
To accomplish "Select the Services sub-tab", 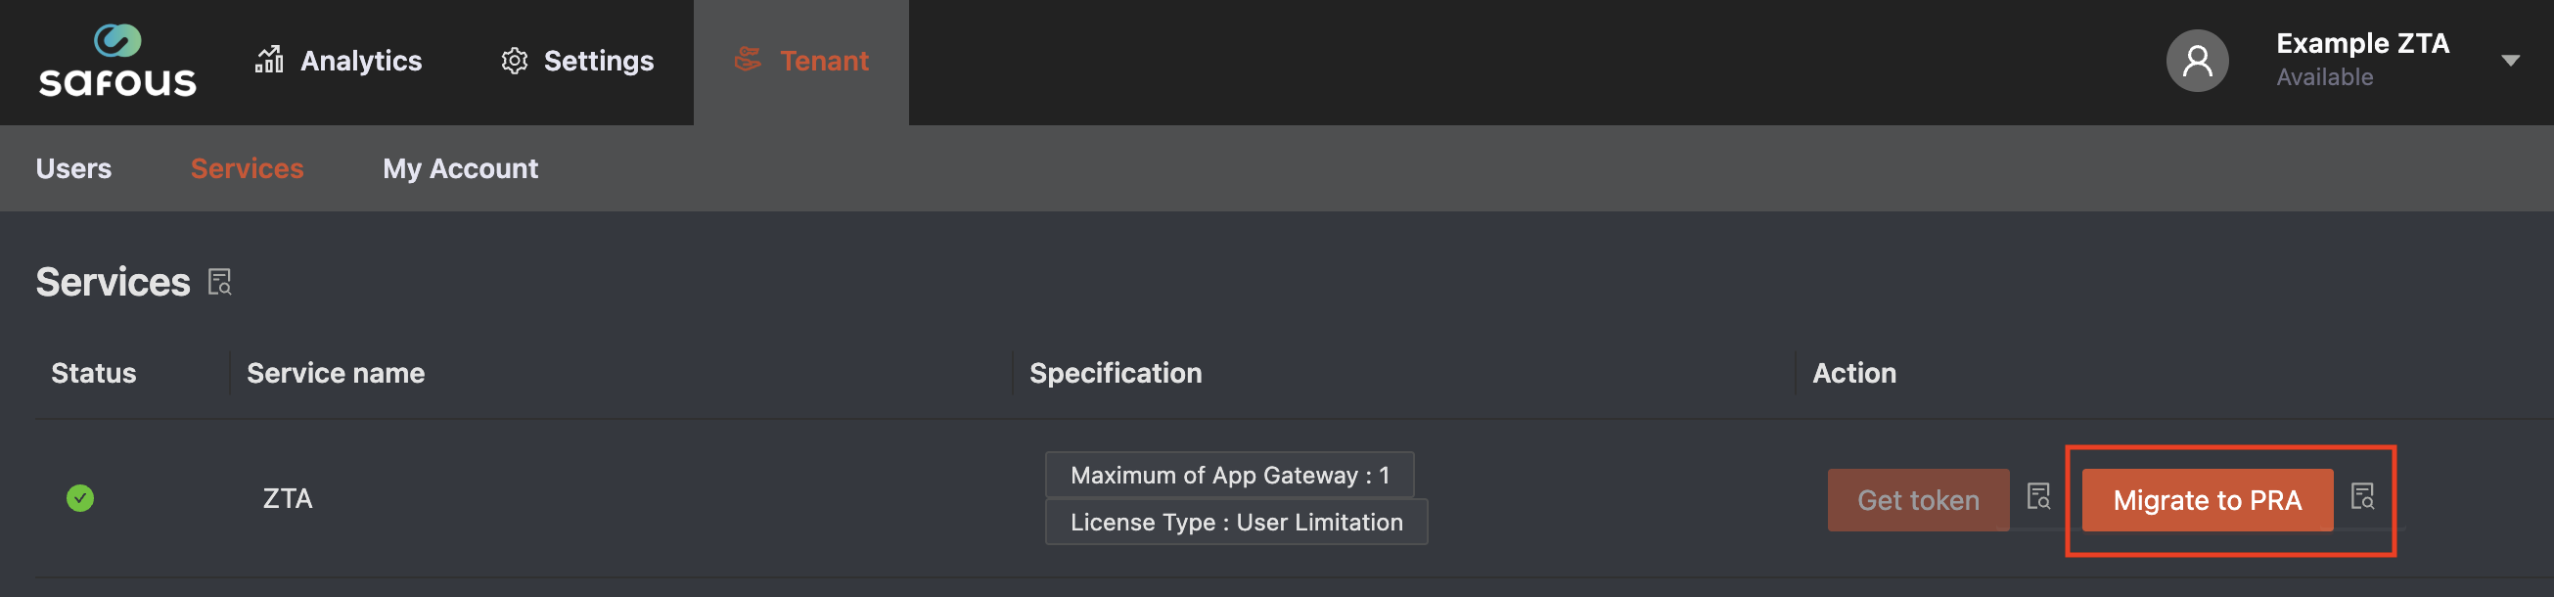I will tap(247, 168).
